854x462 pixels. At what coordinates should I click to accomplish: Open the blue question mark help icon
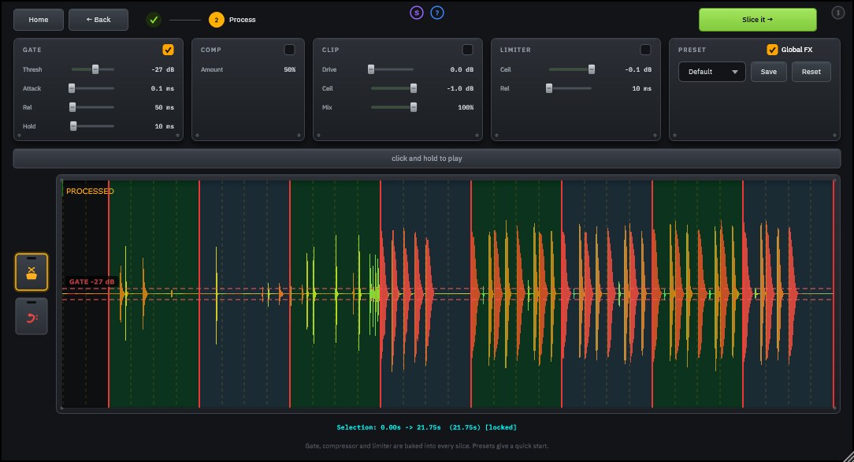[x=436, y=13]
